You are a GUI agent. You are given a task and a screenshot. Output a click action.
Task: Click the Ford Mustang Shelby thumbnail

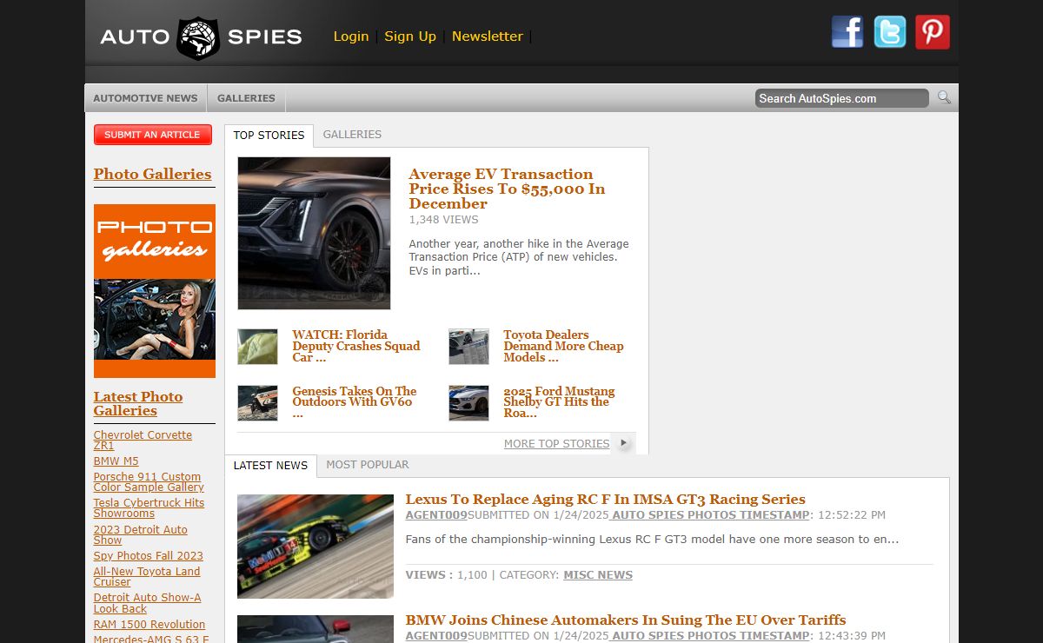pyautogui.click(x=468, y=403)
